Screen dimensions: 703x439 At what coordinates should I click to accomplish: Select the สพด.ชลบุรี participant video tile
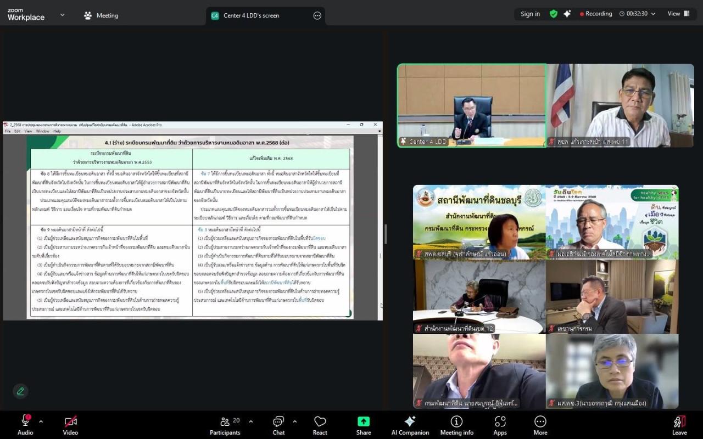point(479,222)
